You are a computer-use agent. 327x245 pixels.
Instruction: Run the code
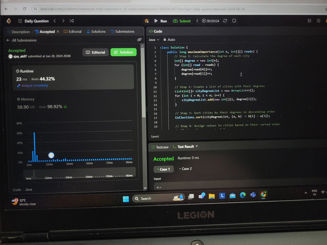(x=161, y=21)
